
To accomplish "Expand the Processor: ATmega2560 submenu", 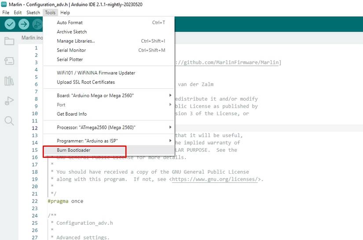I will pyautogui.click(x=109, y=127).
